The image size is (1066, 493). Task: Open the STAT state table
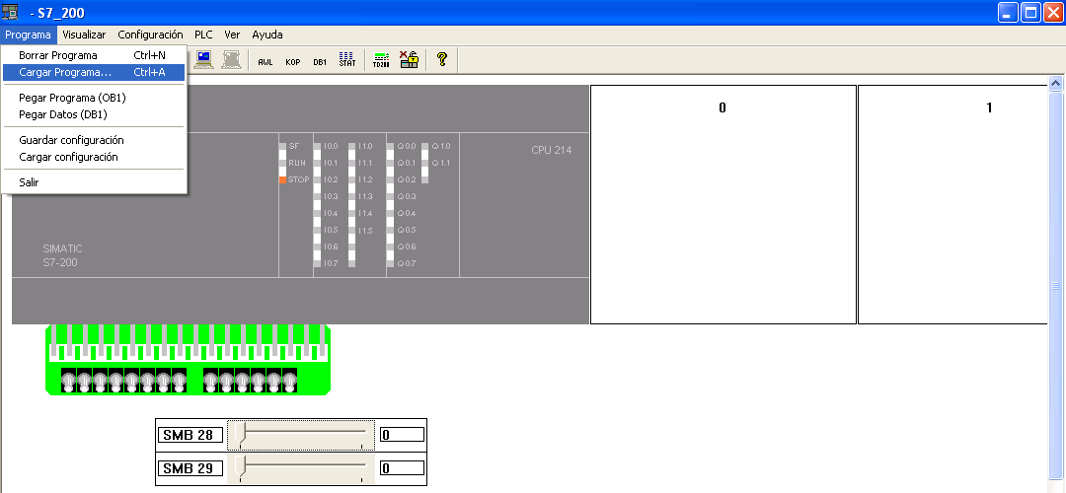coord(347,60)
